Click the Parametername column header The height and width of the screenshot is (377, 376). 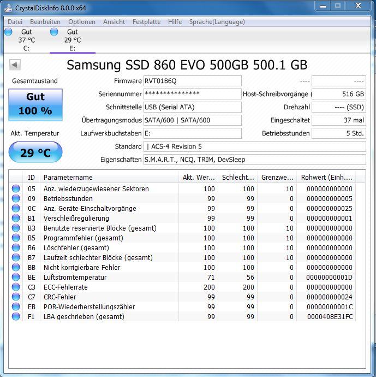(109, 178)
